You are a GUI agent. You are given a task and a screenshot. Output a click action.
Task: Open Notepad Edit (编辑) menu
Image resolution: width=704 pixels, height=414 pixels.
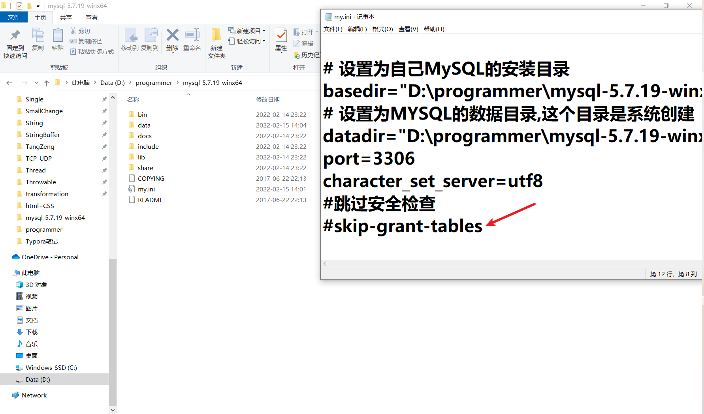pyautogui.click(x=357, y=29)
